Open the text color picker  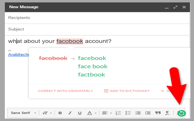click(x=91, y=113)
